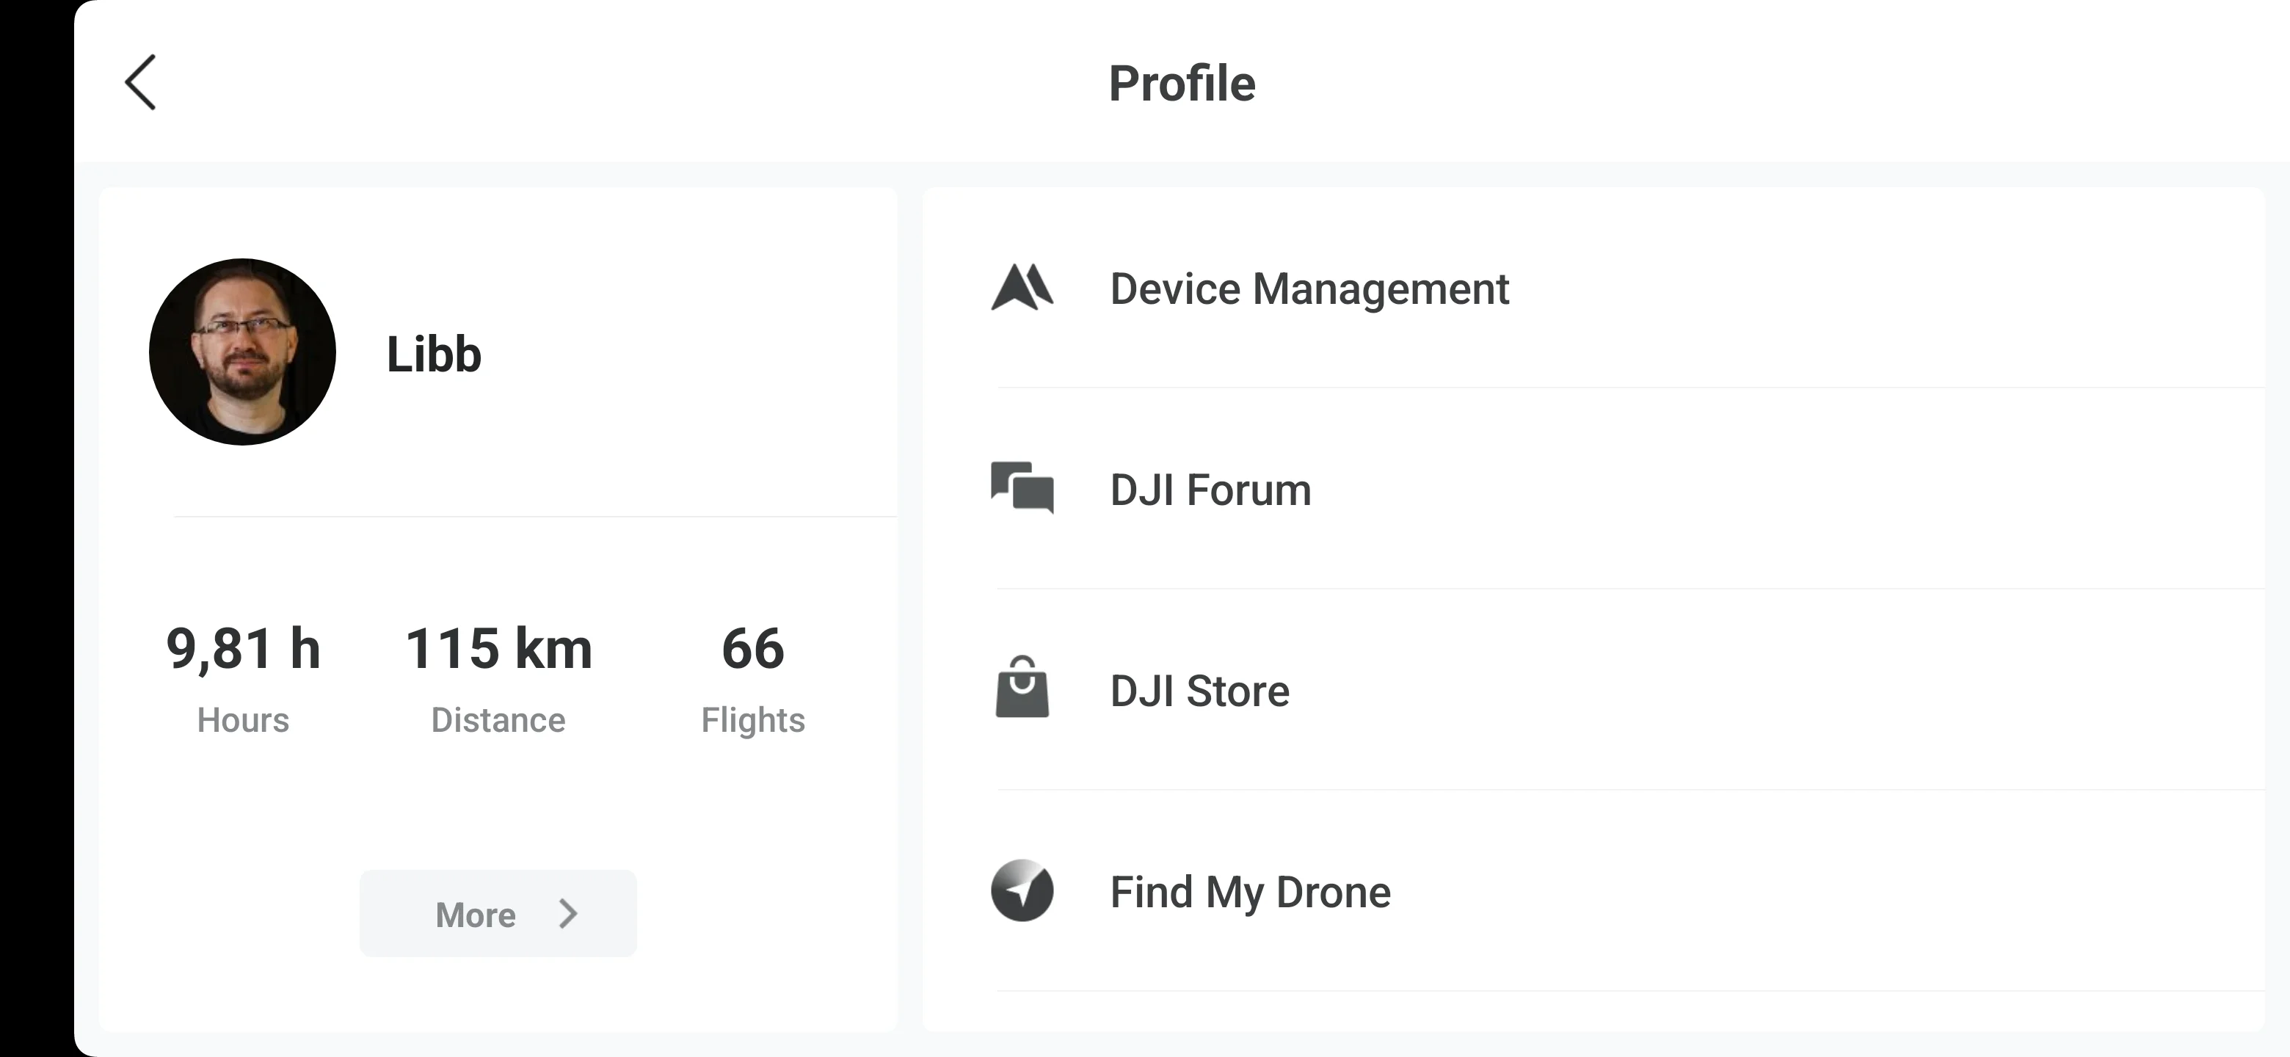
Task: Click the Find My Drone compass icon
Action: tap(1022, 890)
